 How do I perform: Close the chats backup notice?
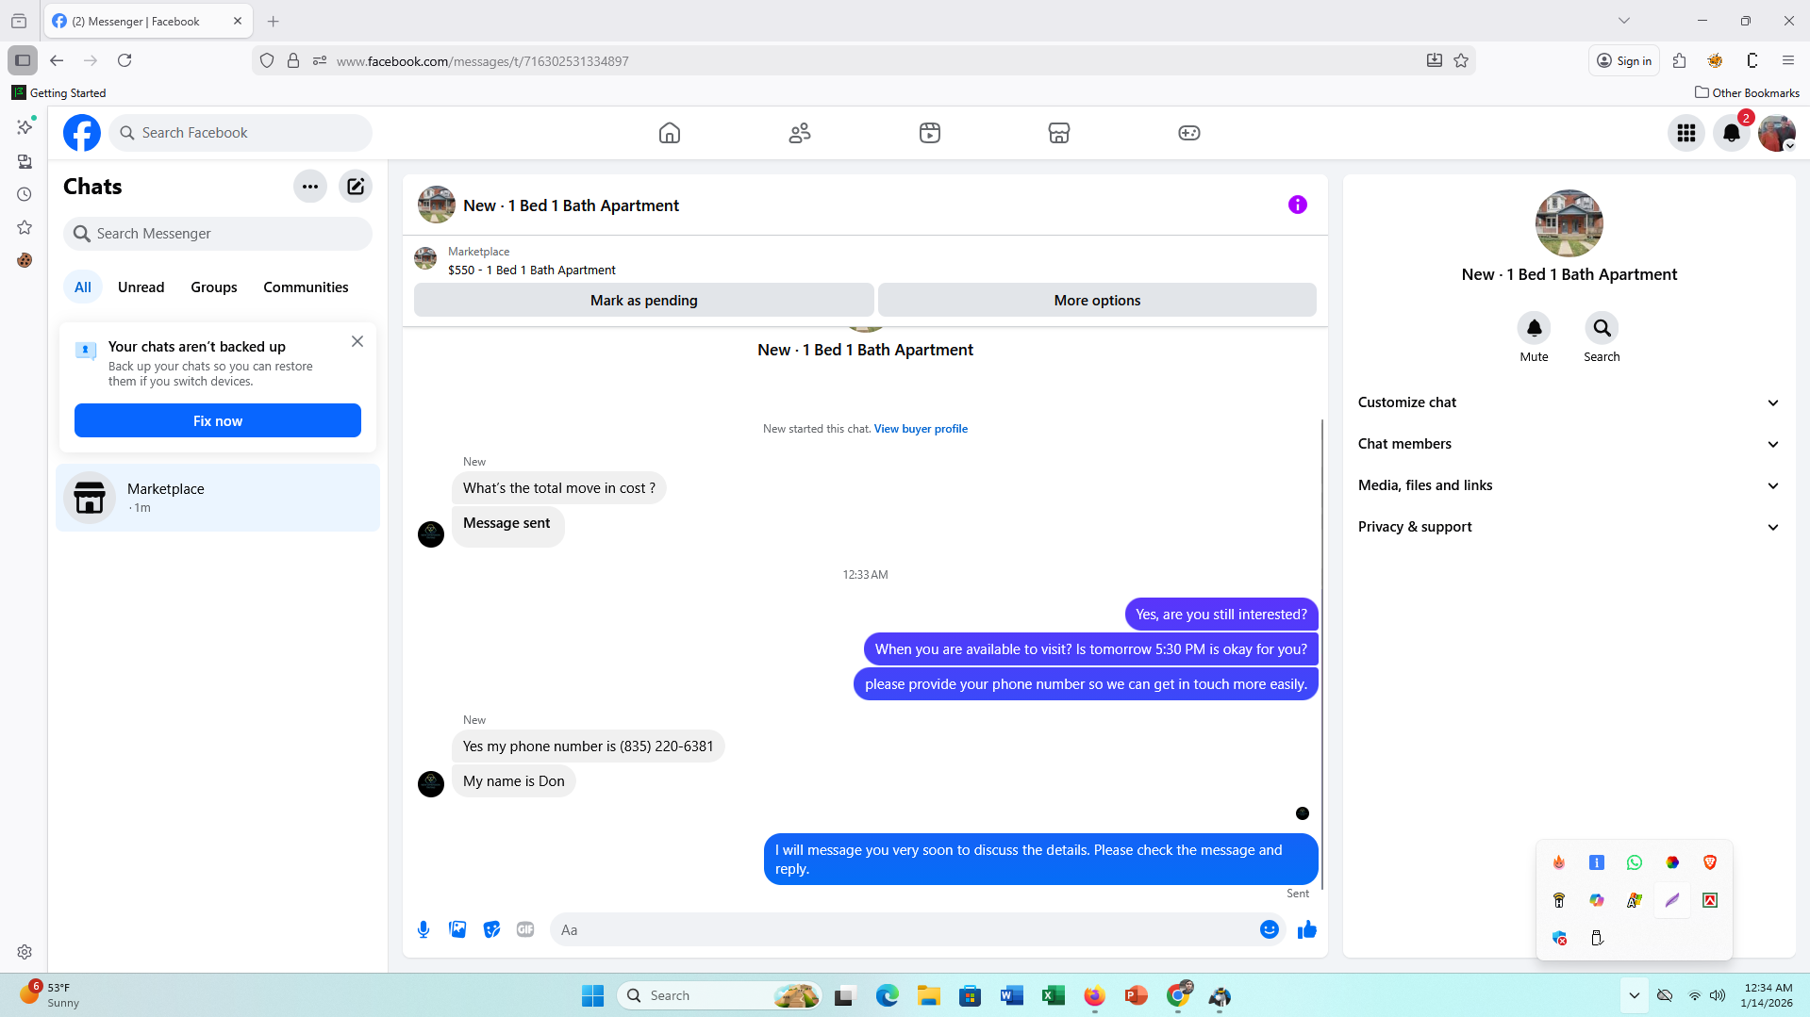click(x=357, y=341)
